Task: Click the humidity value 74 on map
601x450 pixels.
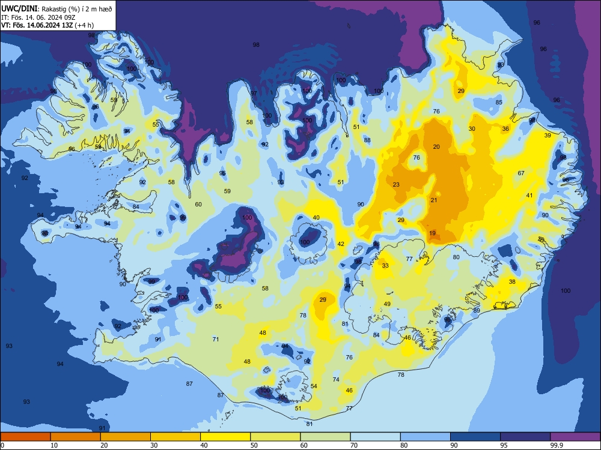Action: [336, 379]
